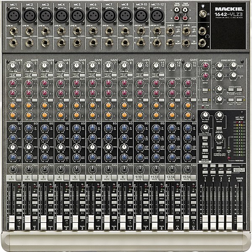
Task: Click the MIC 11-12 XLR input jack
Action: point(157,15)
